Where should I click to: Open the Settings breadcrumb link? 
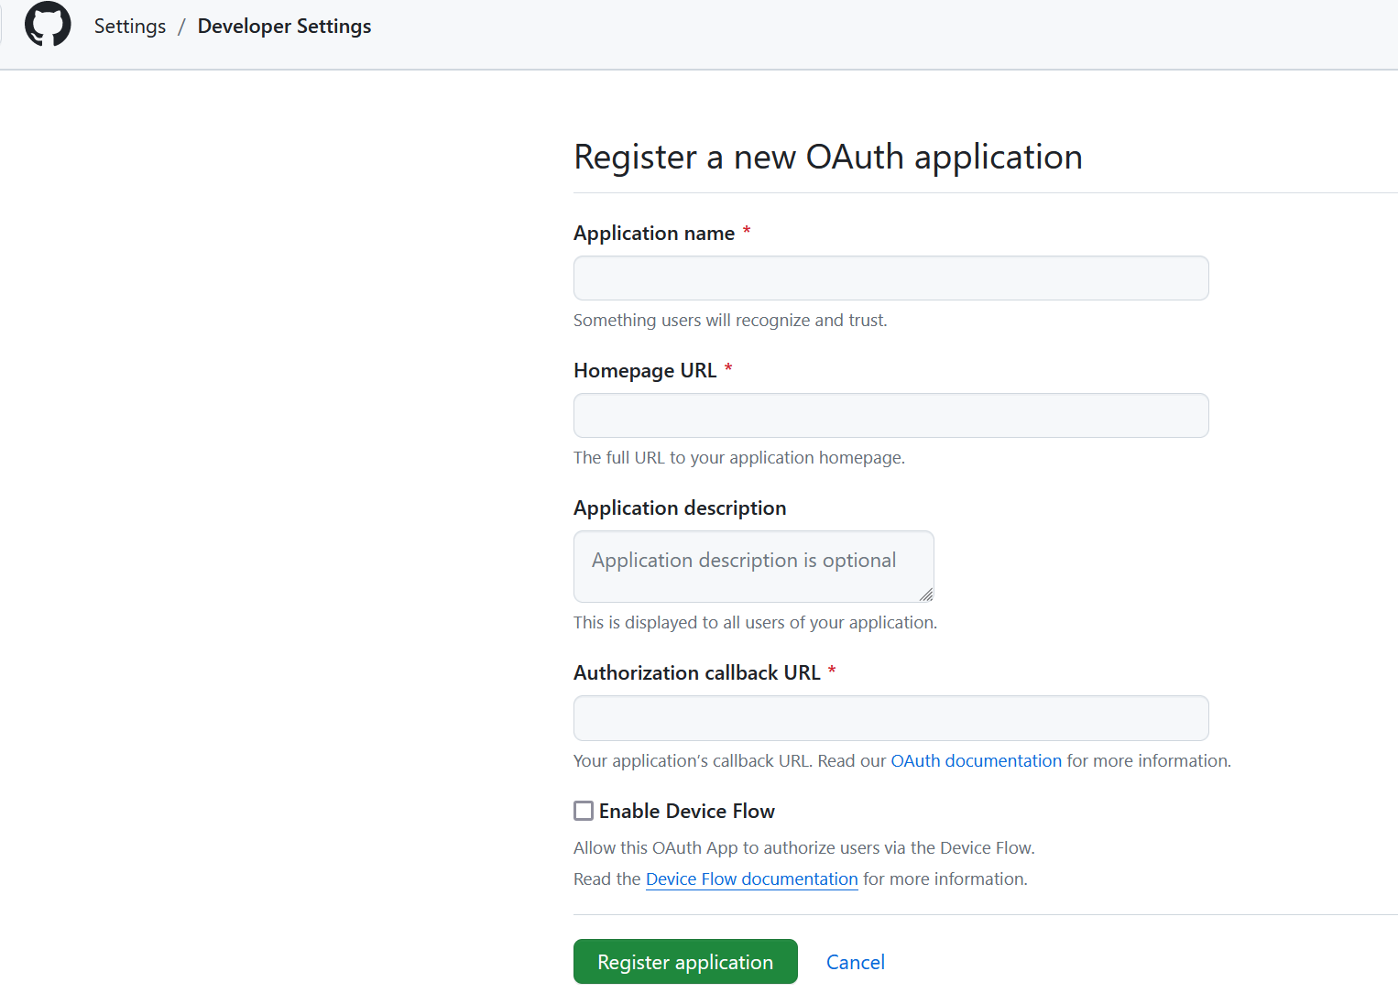[x=130, y=27]
